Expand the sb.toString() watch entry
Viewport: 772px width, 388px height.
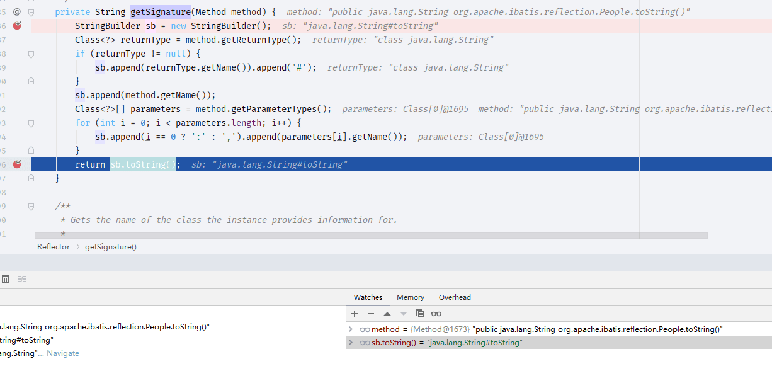click(351, 343)
